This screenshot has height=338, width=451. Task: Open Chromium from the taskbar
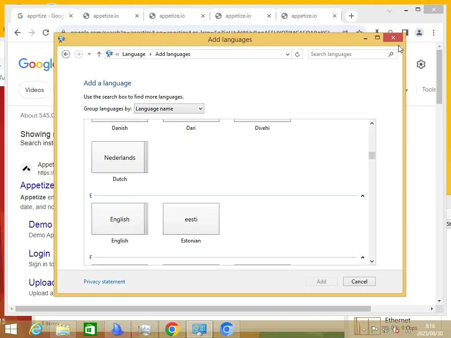tap(227, 329)
